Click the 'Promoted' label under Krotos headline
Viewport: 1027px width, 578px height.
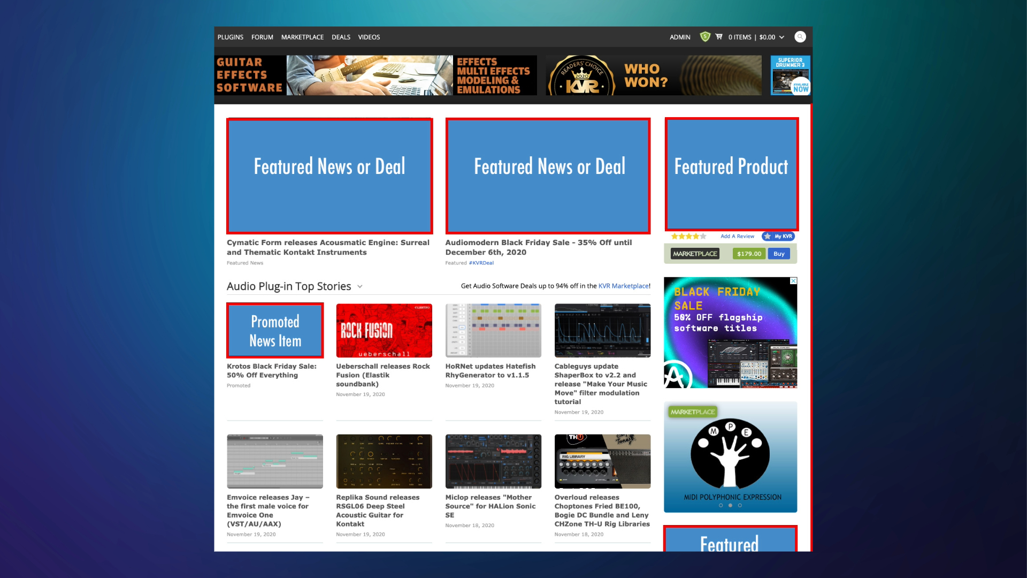tap(239, 385)
